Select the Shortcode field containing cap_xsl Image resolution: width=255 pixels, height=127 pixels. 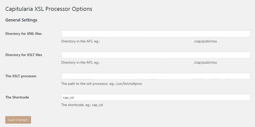(x=156, y=97)
